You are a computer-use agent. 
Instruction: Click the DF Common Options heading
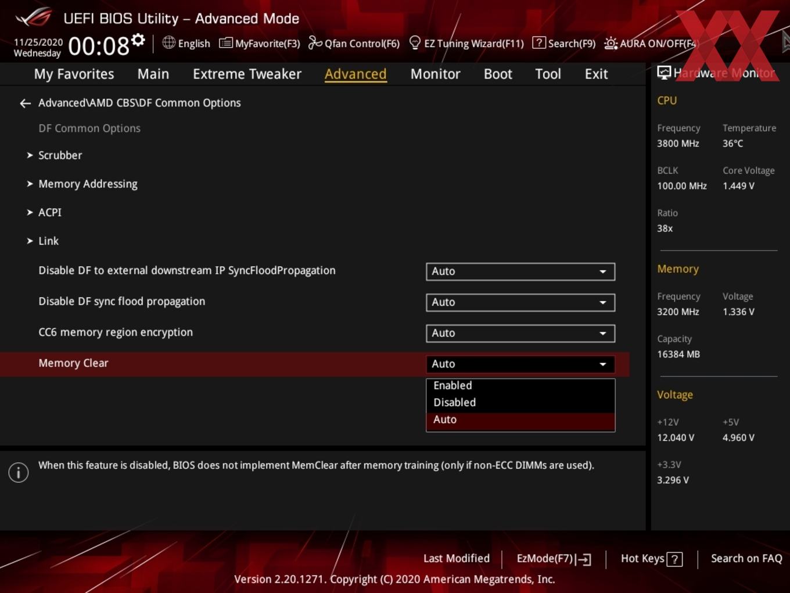pos(89,128)
